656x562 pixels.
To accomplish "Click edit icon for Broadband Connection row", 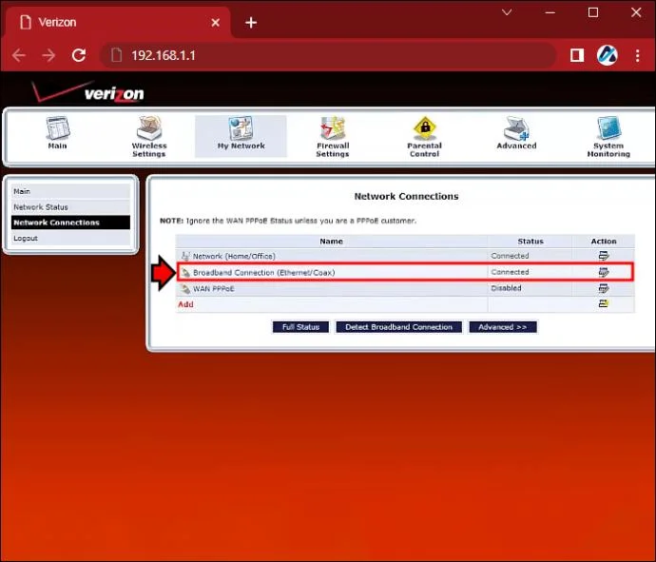I will tap(603, 272).
